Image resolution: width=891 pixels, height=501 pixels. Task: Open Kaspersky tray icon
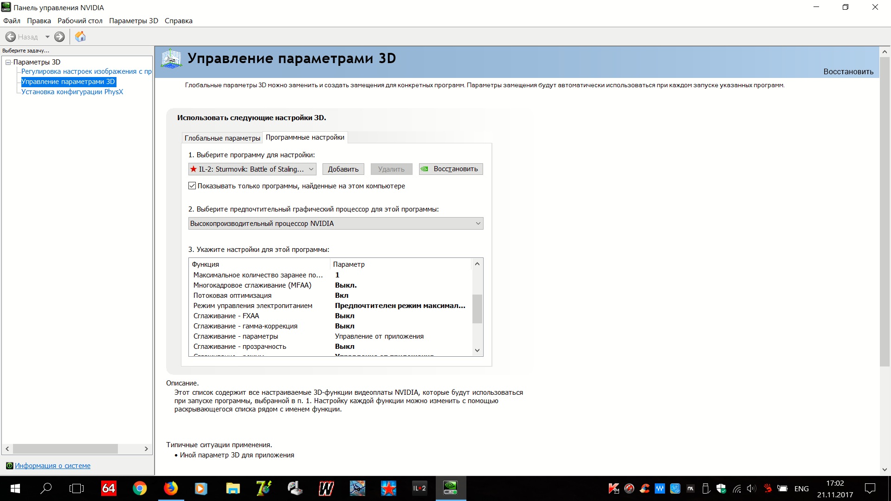click(613, 488)
